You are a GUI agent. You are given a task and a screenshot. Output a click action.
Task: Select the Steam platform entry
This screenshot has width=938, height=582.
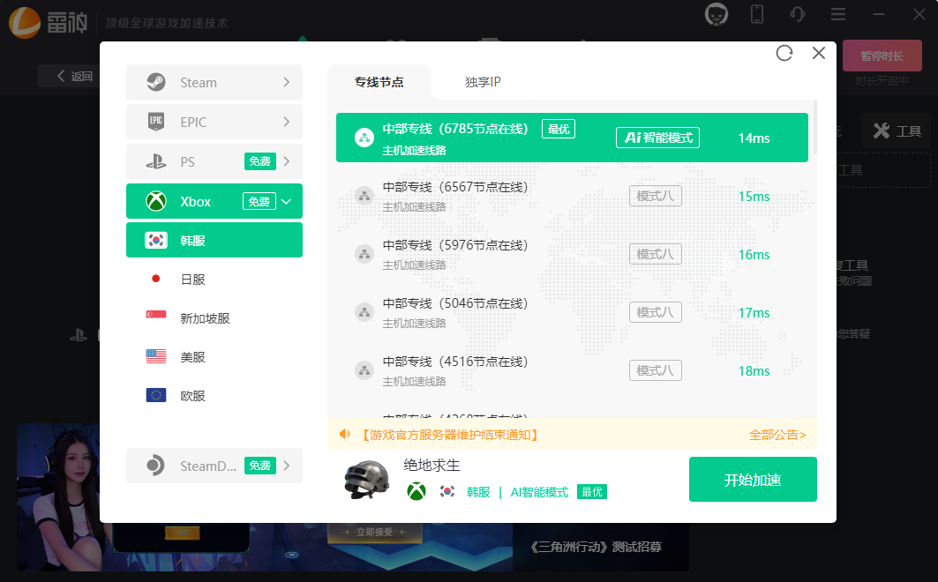[x=214, y=82]
